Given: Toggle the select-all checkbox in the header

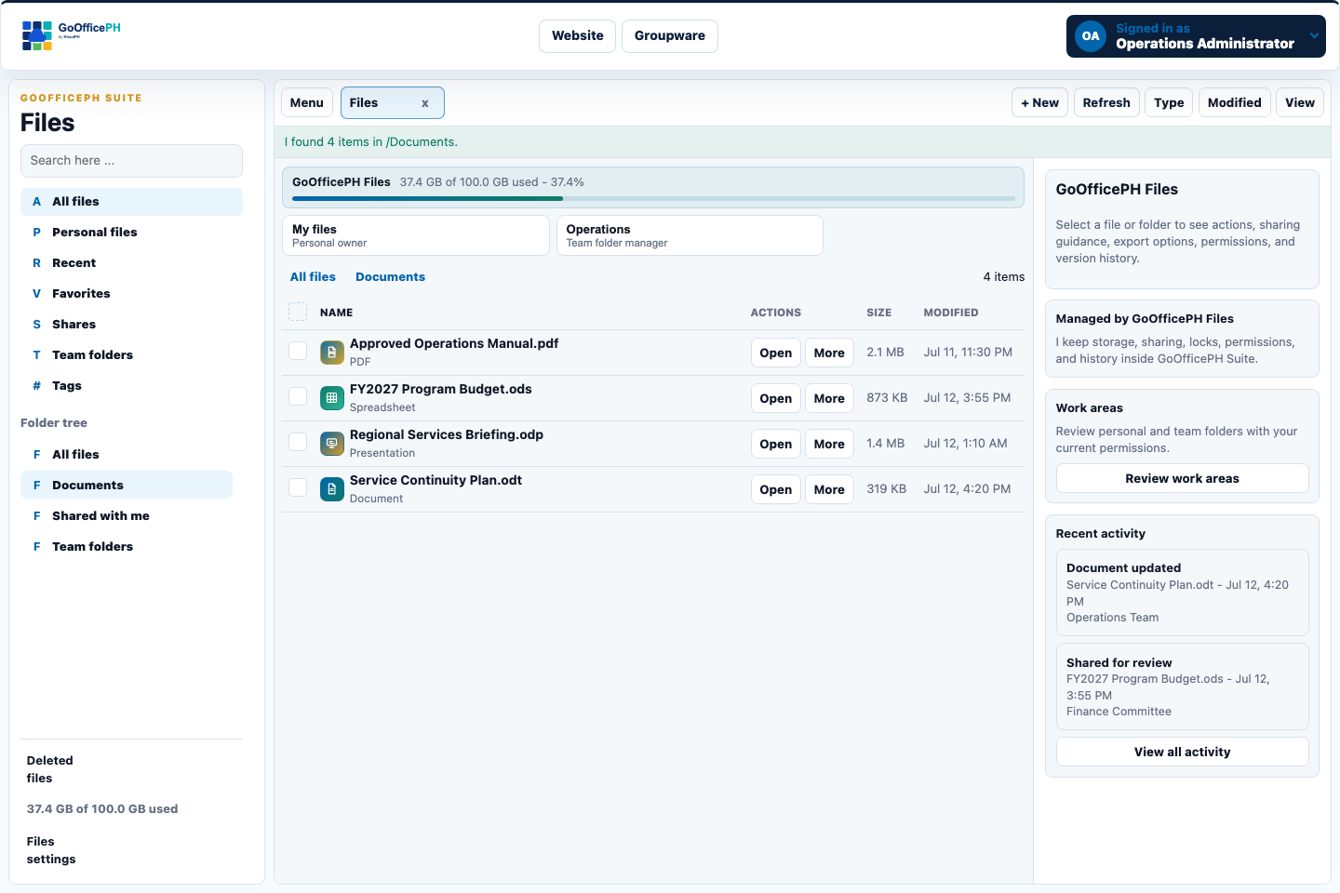Looking at the screenshot, I should pos(298,312).
